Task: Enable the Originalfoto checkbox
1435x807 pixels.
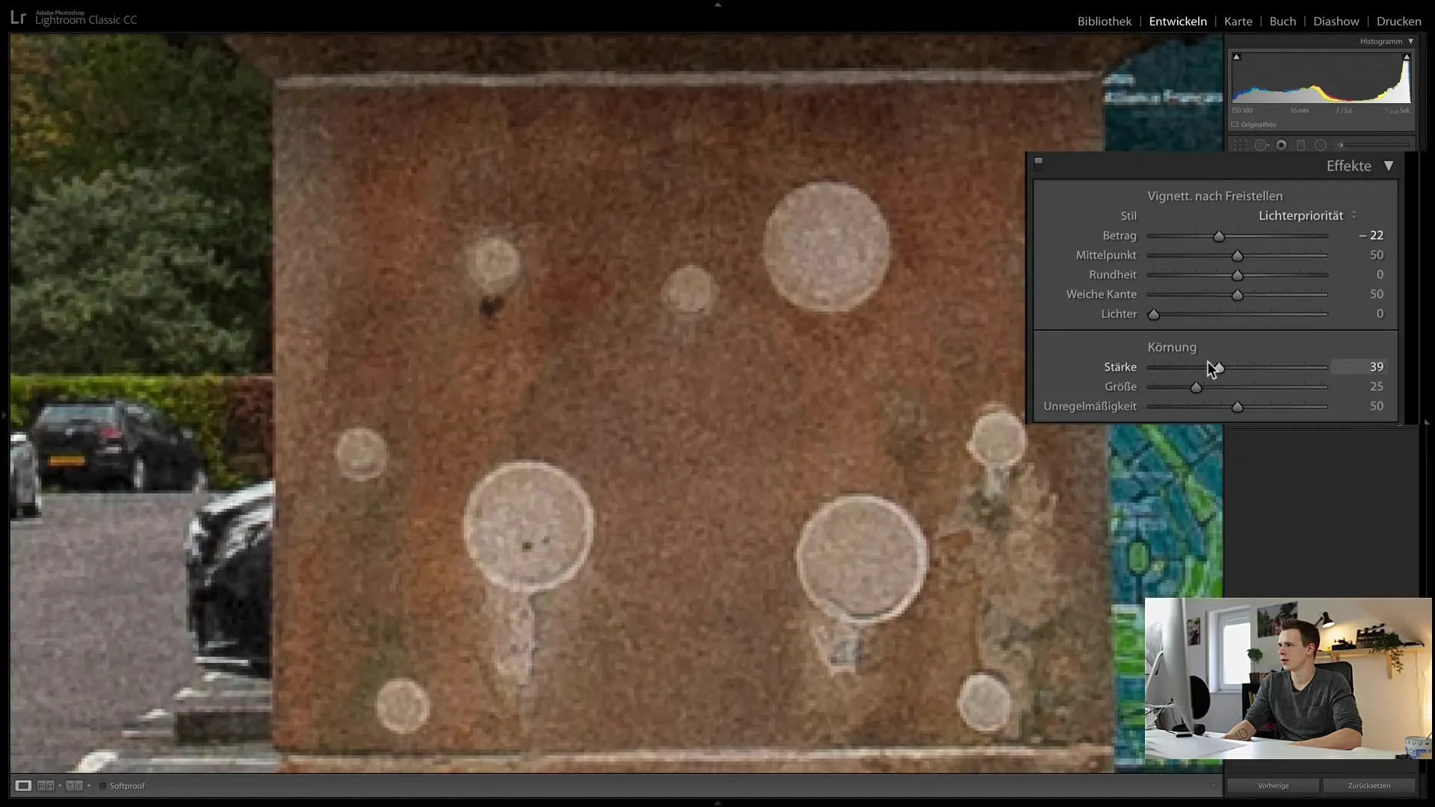Action: coord(1235,125)
